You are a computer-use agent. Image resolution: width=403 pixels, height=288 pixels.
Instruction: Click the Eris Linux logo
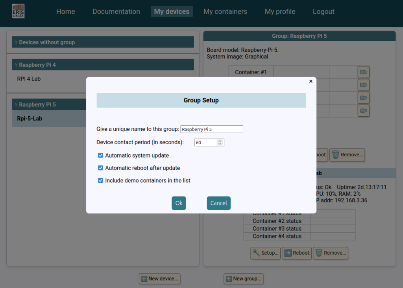[18, 11]
